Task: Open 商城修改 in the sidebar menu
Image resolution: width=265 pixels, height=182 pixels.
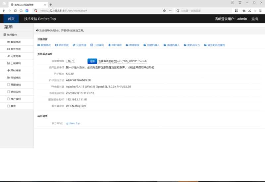Action: click(17, 78)
